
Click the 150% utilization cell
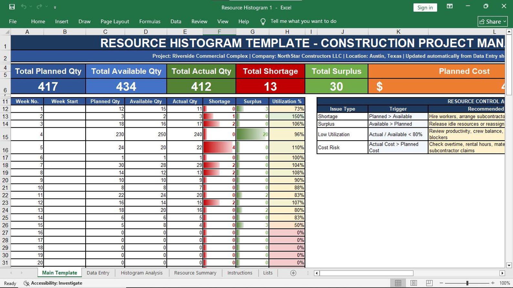[x=287, y=116]
